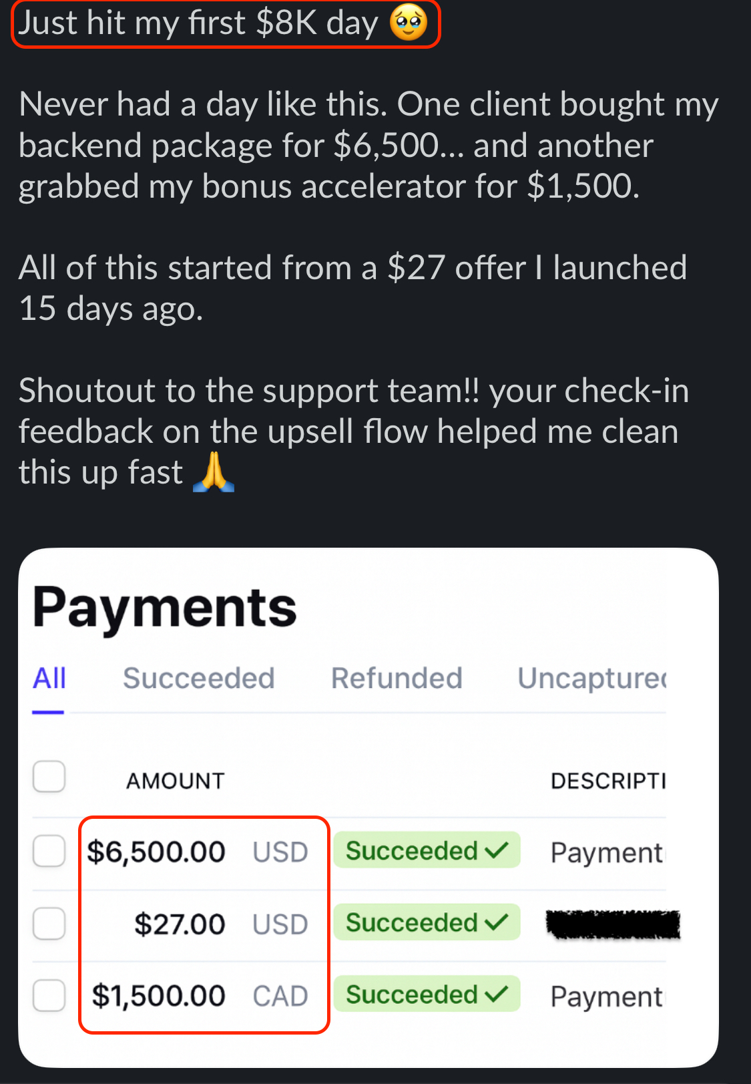Toggle the select-all checkbox beside AMOUNT
The image size is (751, 1084).
tap(49, 777)
